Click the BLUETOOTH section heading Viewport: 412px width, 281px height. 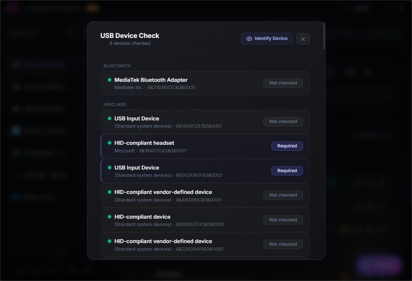(x=117, y=66)
